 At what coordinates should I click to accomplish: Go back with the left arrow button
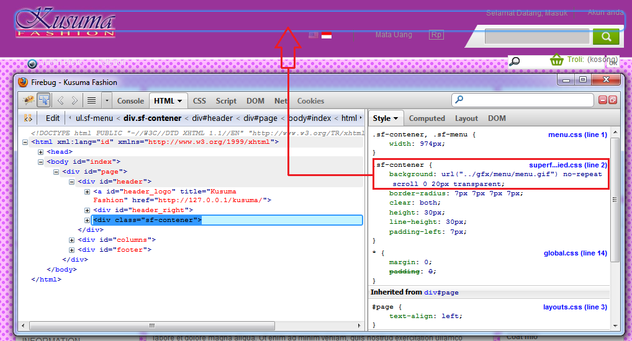click(61, 100)
